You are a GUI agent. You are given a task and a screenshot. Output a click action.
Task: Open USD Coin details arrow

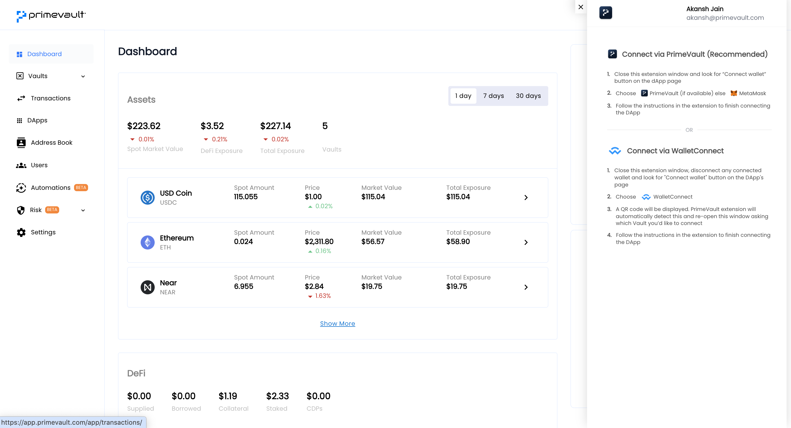526,197
